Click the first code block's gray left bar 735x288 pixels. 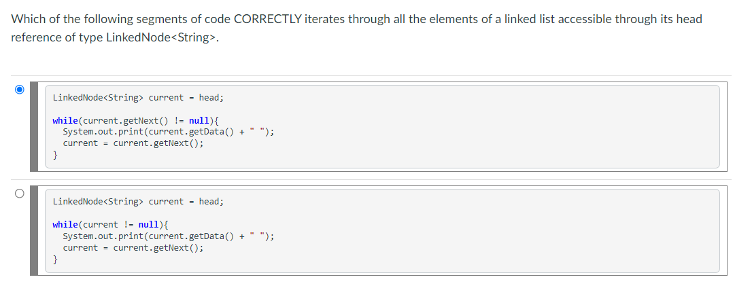[x=34, y=126]
